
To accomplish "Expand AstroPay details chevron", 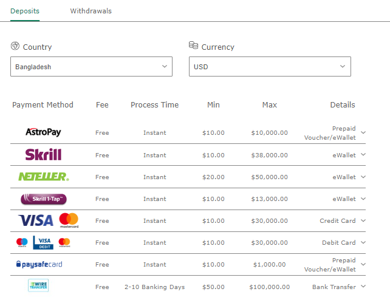I will (x=363, y=132).
